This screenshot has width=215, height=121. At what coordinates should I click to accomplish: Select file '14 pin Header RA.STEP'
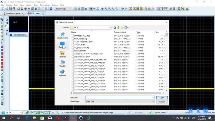(x=84, y=42)
